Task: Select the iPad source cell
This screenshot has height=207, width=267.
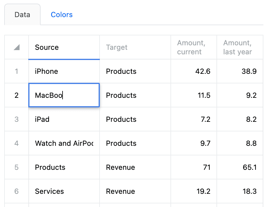Action: [64, 119]
